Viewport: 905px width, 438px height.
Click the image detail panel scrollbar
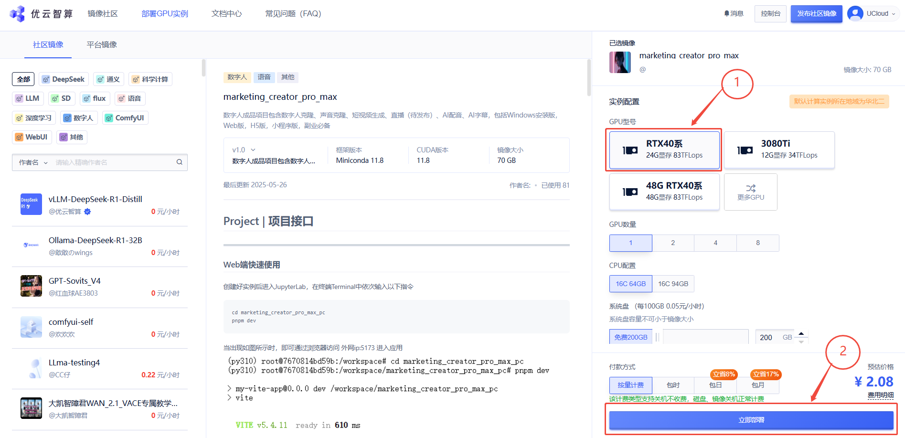(589, 77)
